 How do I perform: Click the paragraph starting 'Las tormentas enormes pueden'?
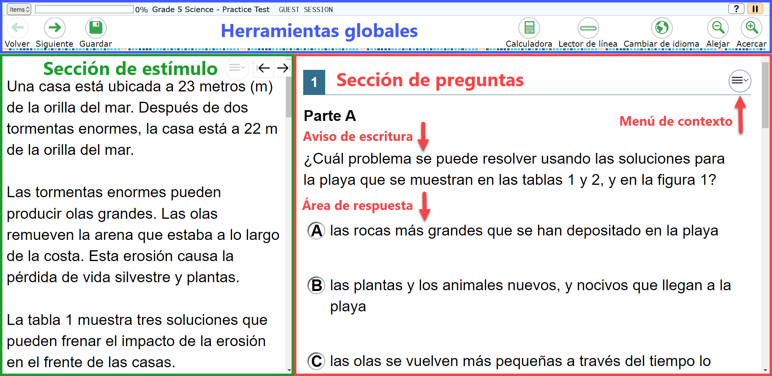pyautogui.click(x=143, y=235)
